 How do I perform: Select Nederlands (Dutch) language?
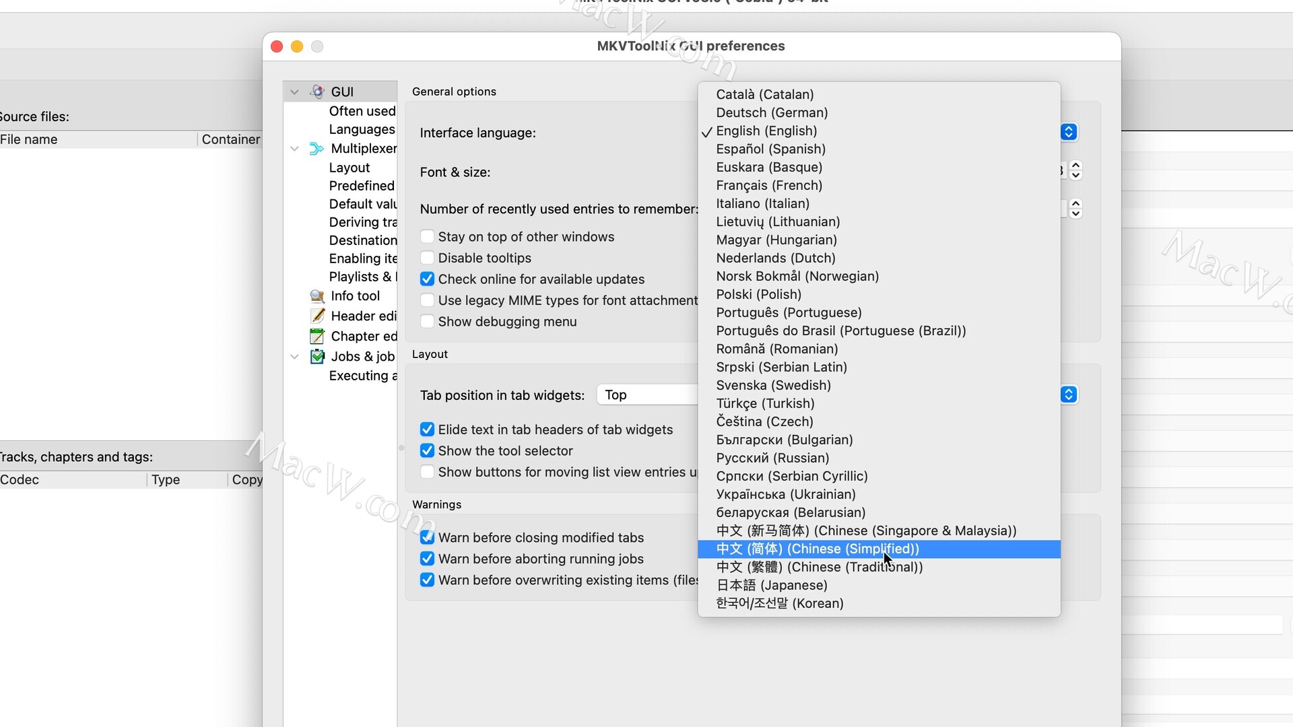point(879,258)
